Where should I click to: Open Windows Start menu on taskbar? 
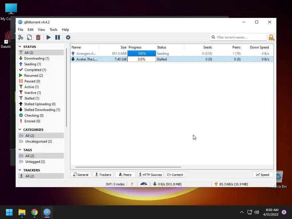[9, 212]
